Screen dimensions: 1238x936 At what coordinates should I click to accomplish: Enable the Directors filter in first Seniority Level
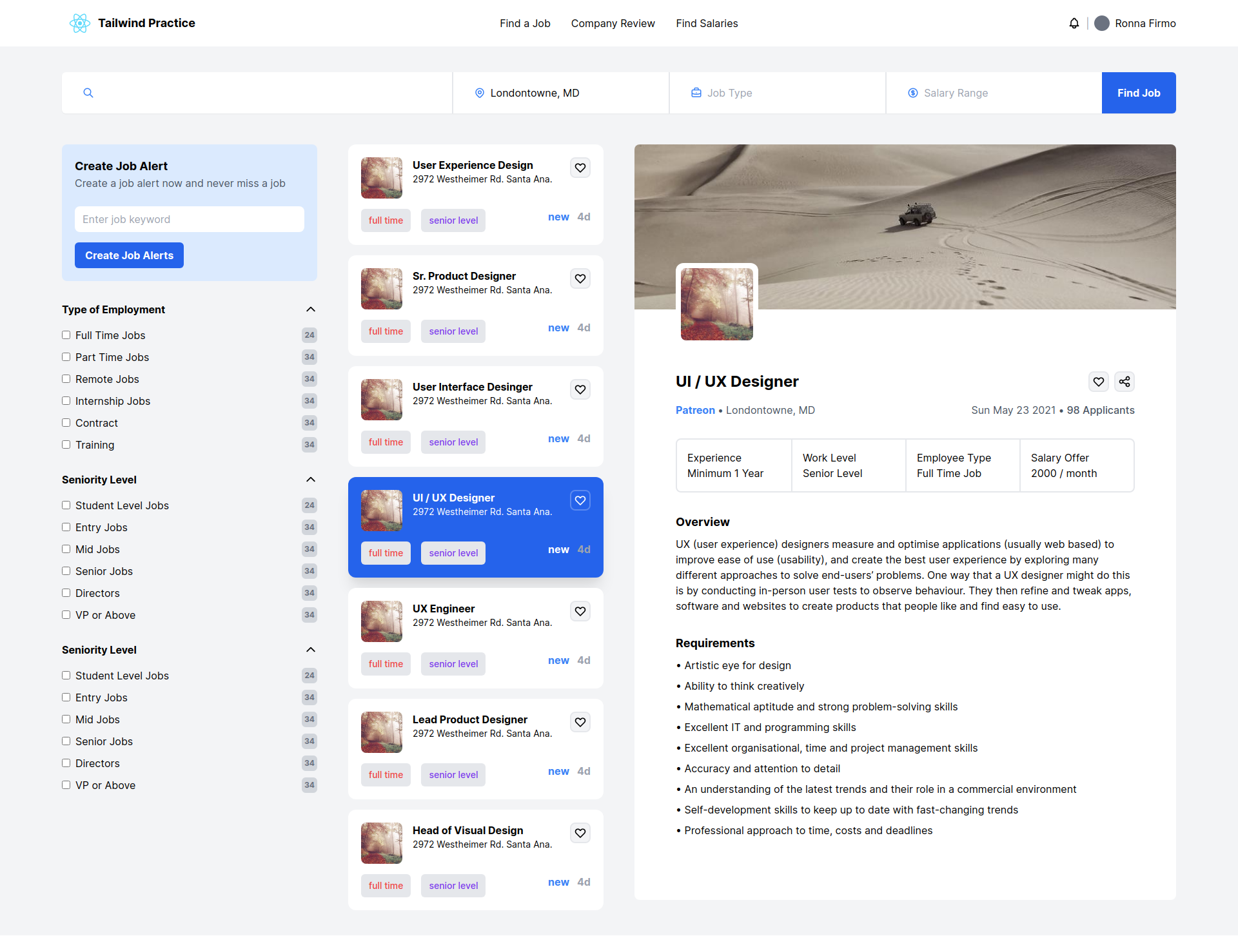[66, 593]
